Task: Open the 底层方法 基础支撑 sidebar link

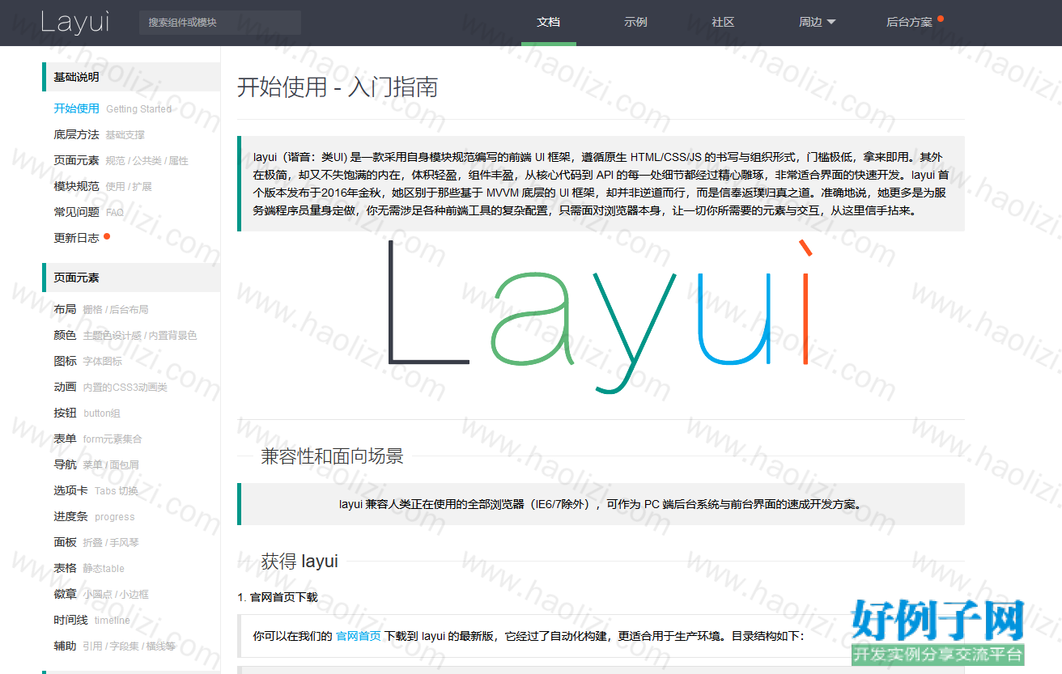Action: tap(100, 134)
